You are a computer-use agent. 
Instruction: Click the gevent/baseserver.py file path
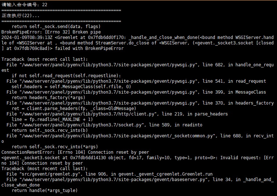coord(113,180)
